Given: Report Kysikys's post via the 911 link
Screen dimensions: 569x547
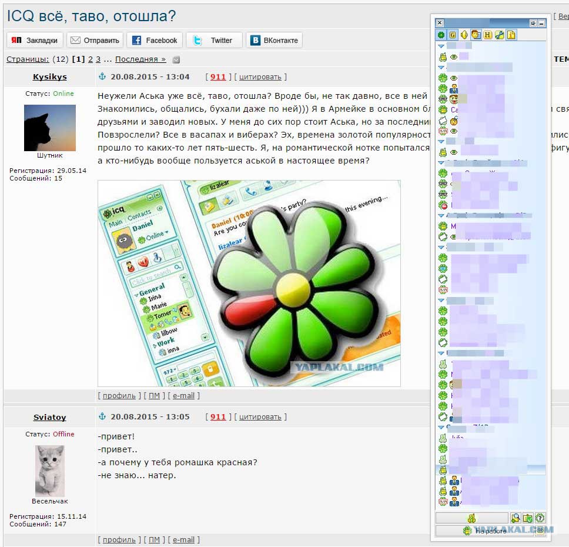Looking at the screenshot, I should click(218, 76).
